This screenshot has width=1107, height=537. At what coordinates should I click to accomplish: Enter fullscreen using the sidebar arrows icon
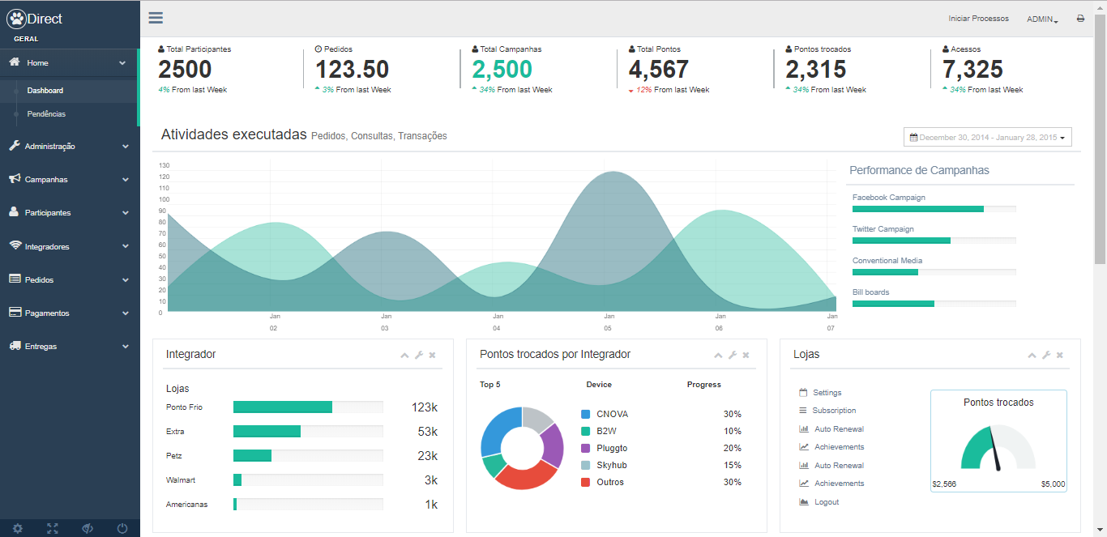(53, 528)
